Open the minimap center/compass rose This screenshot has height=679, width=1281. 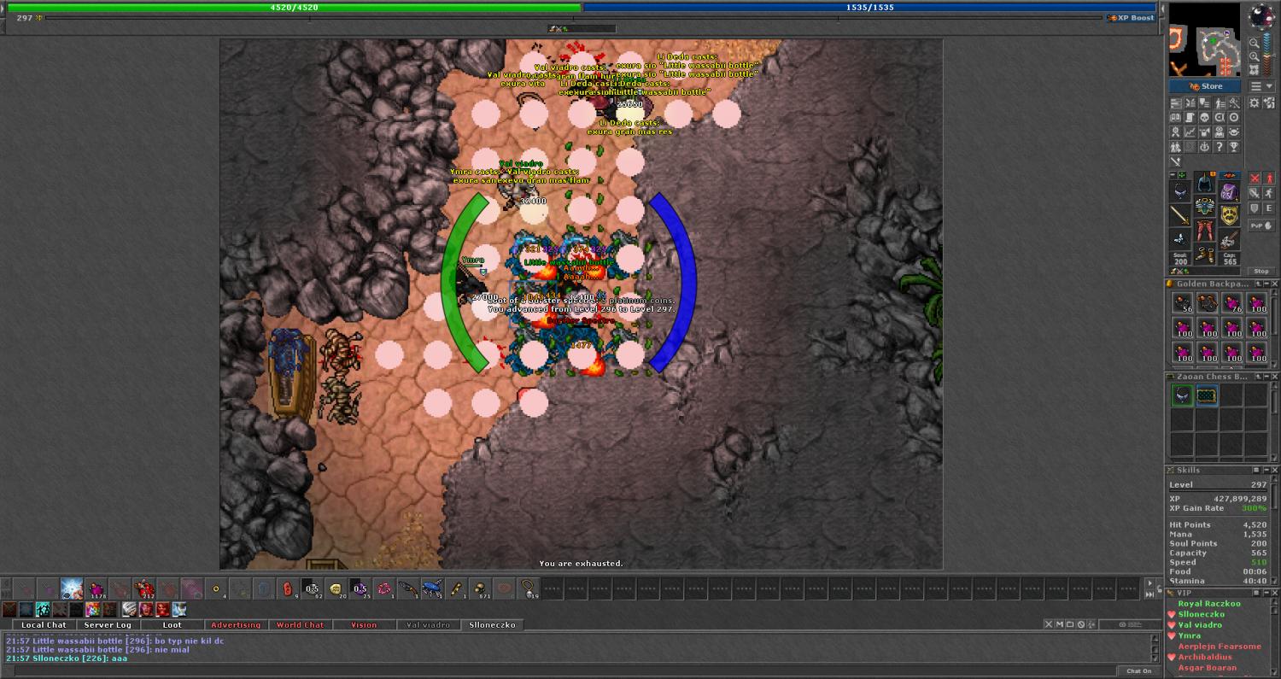pos(1261,15)
